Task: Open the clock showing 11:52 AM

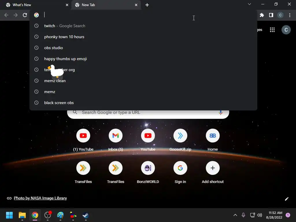Action: tap(274, 215)
